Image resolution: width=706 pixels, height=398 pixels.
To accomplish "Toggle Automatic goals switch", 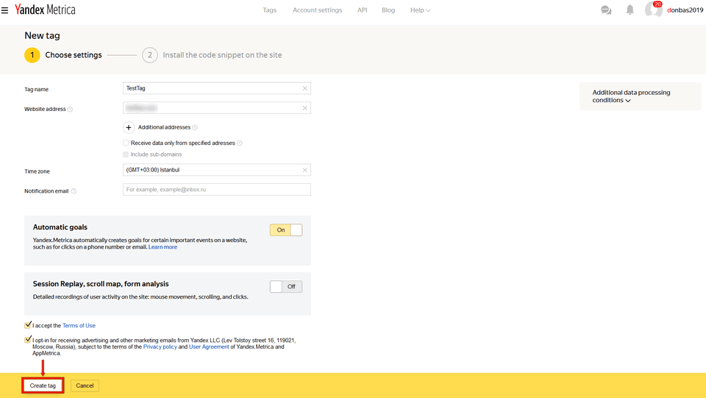I will pyautogui.click(x=286, y=230).
